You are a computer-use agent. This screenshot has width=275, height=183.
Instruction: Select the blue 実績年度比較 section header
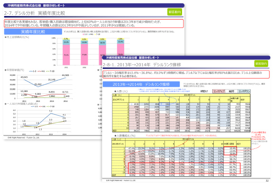pyautogui.click(x=33, y=32)
